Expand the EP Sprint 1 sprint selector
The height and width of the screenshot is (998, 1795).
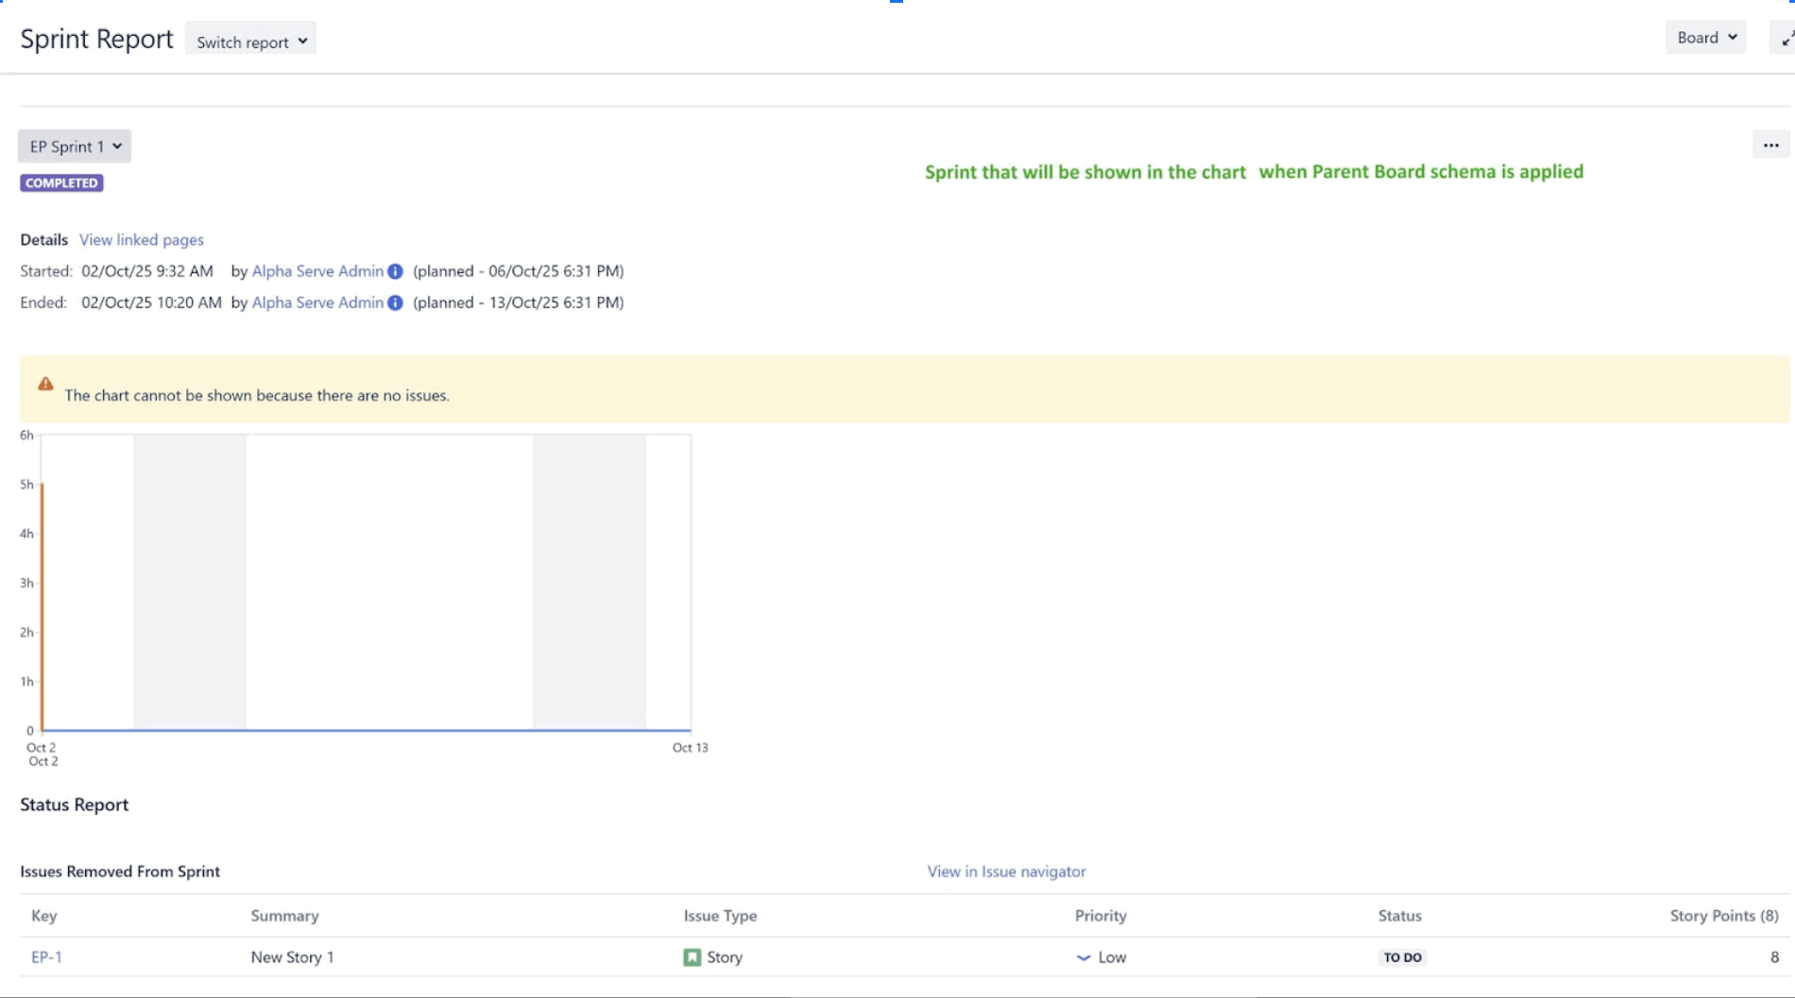[74, 146]
